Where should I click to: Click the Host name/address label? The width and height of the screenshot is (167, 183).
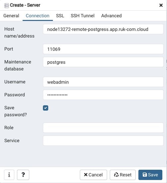pyautogui.click(x=19, y=33)
